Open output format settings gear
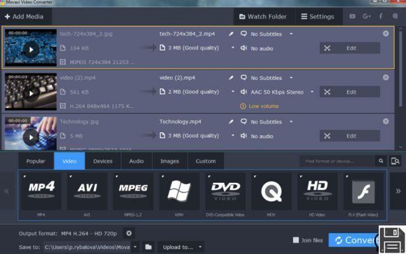This screenshot has width=406, height=254. (129, 234)
